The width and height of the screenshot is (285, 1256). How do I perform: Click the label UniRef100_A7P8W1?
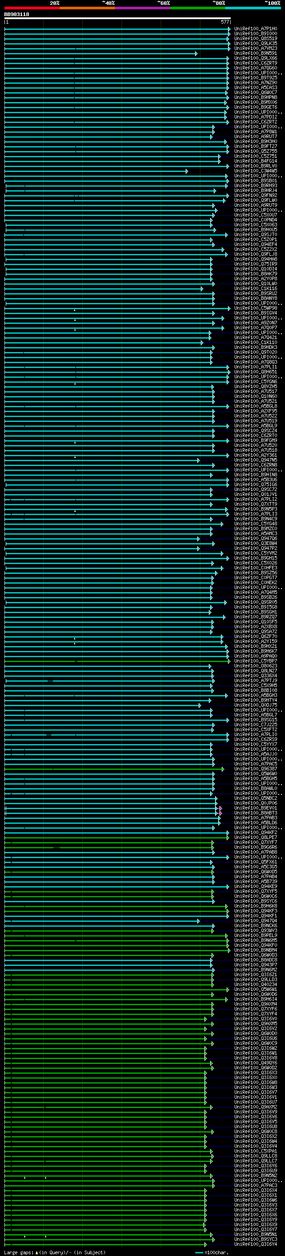[256, 131]
